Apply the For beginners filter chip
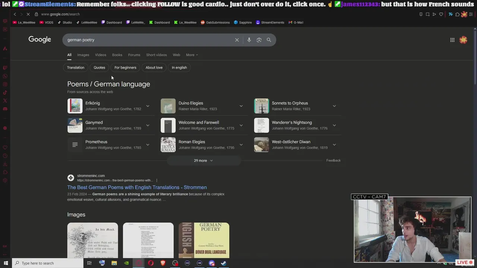The image size is (477, 268). pyautogui.click(x=125, y=67)
